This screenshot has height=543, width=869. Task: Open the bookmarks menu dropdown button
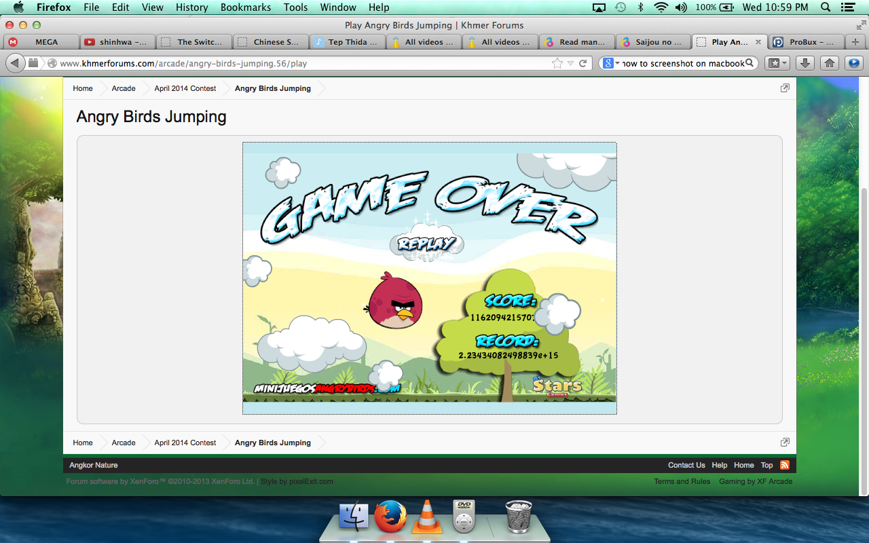click(777, 63)
